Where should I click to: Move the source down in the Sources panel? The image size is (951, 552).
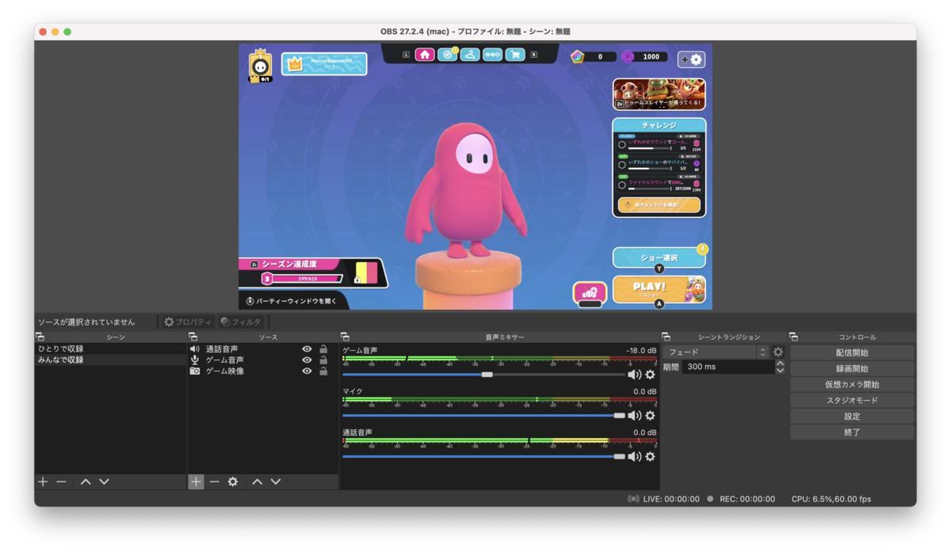point(276,482)
